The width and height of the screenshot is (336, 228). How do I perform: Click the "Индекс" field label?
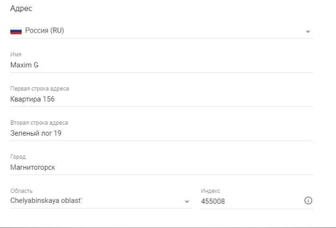coord(211,191)
